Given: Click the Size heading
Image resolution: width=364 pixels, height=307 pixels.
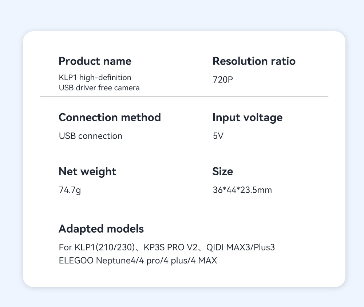Looking at the screenshot, I should (x=223, y=171).
